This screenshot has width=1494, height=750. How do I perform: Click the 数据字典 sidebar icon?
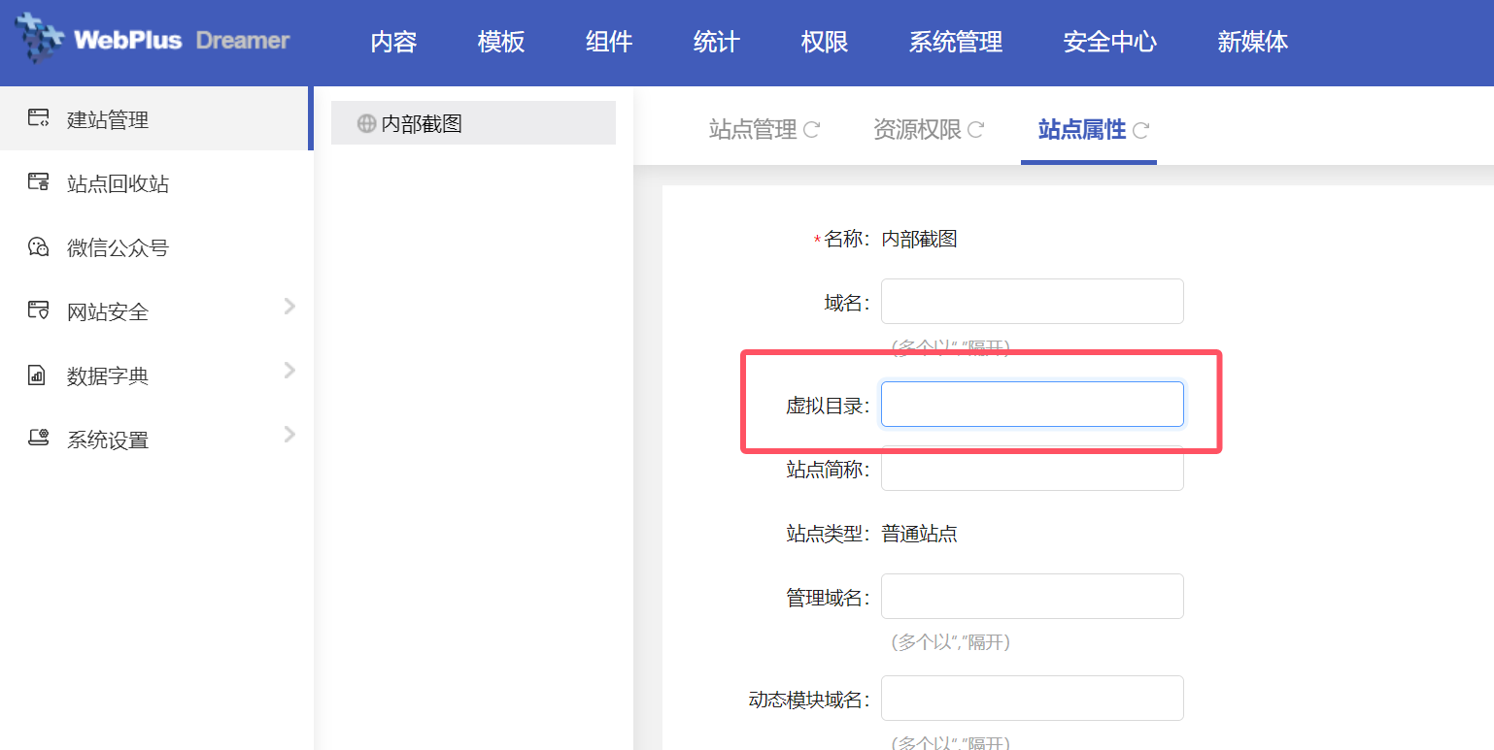[38, 375]
